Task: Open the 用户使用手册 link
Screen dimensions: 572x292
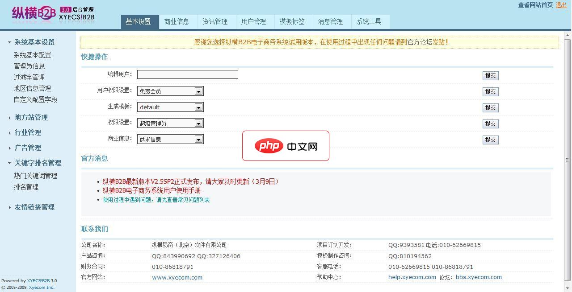Action: tap(151, 190)
